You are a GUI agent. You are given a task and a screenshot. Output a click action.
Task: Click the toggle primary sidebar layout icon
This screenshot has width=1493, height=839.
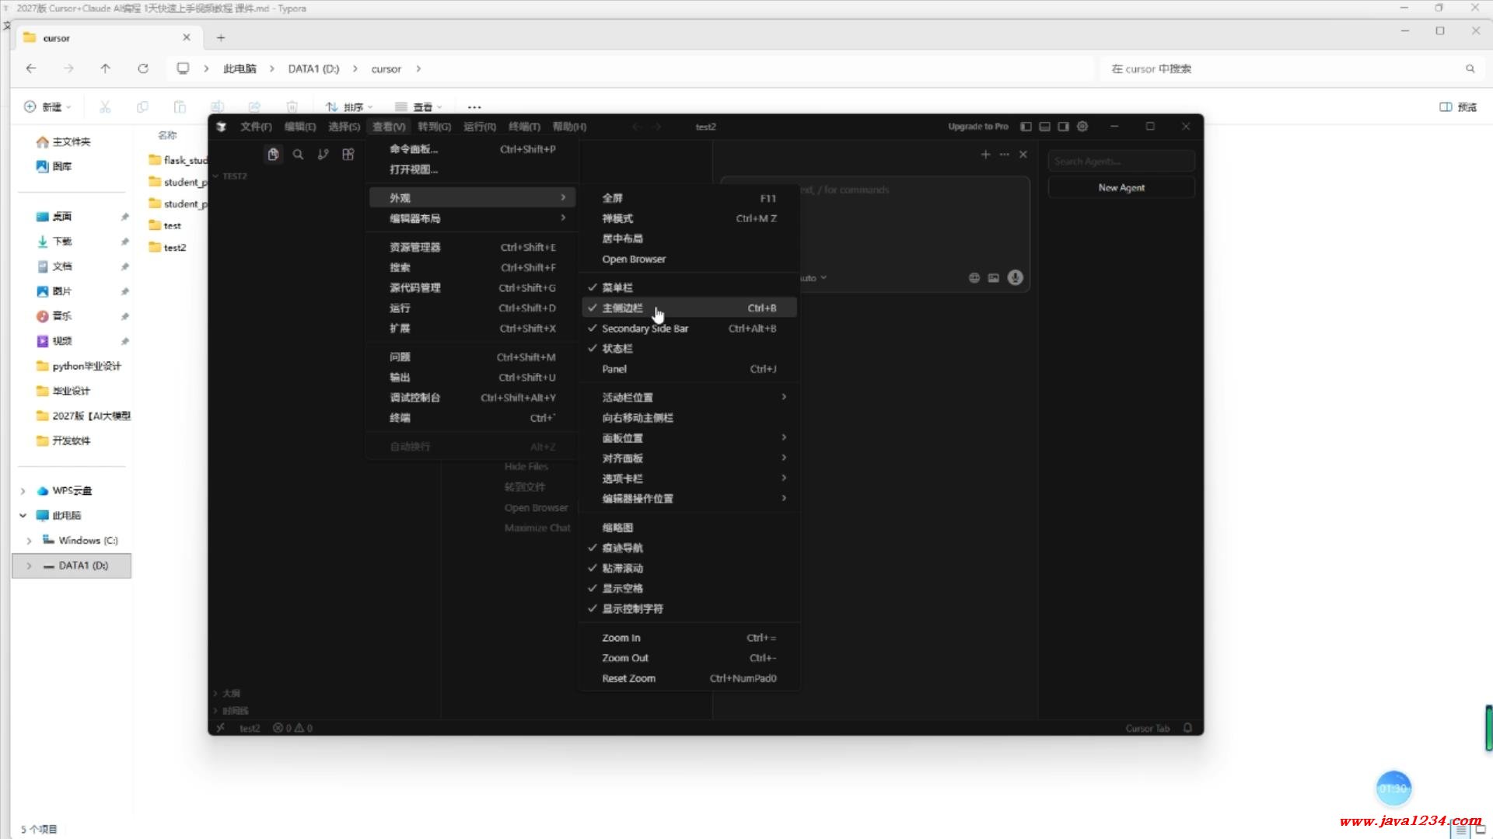tap(1026, 127)
